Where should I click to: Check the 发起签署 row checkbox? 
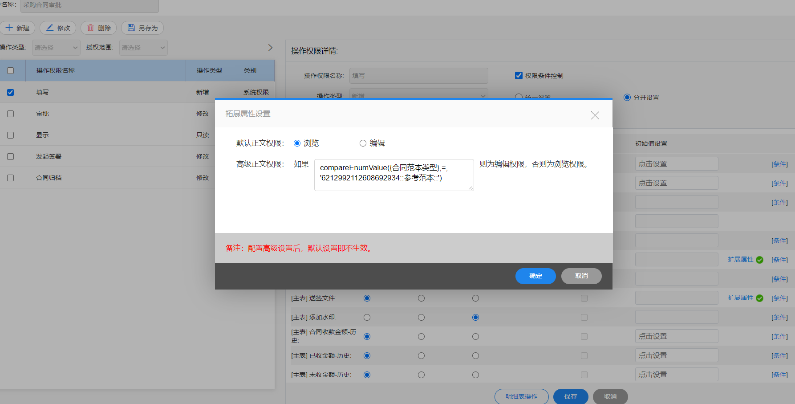(11, 156)
